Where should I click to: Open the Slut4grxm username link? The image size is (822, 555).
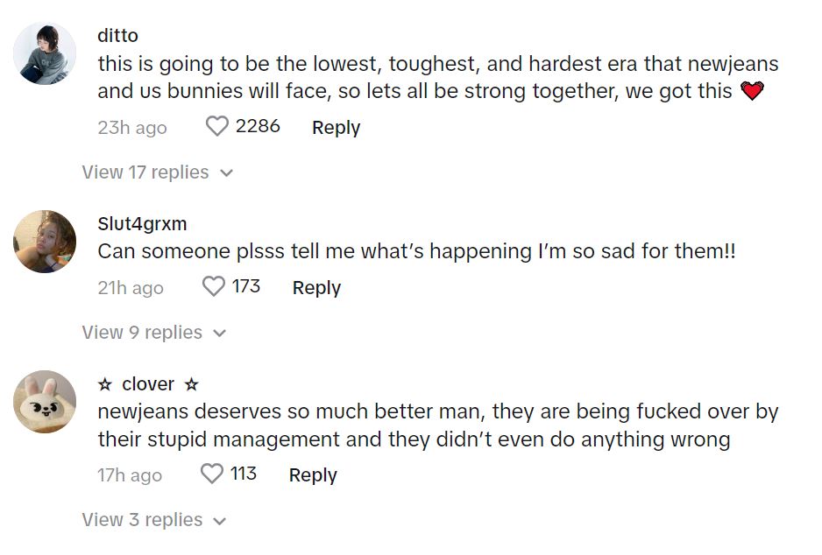click(x=142, y=224)
